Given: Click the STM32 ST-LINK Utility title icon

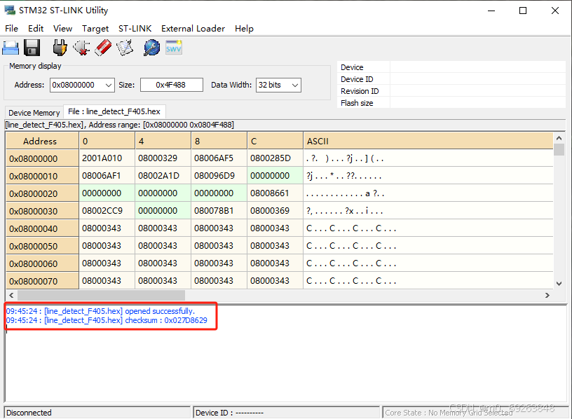Looking at the screenshot, I should click(11, 11).
